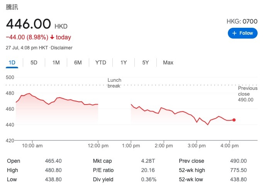View the YTD chart tab

tap(101, 62)
